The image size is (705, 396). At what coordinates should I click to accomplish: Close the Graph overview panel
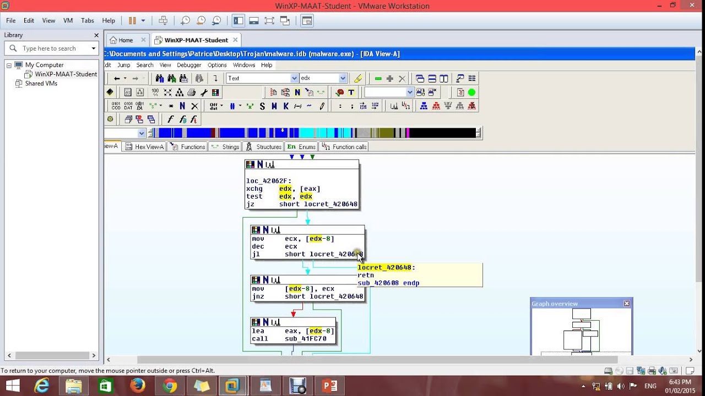626,304
